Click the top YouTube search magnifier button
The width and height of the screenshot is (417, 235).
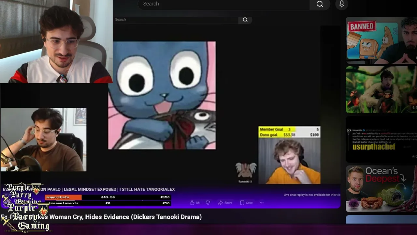click(x=320, y=4)
